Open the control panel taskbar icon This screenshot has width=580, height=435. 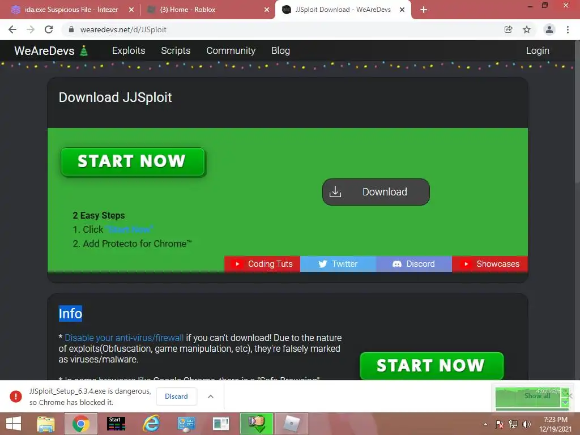pyautogui.click(x=186, y=424)
